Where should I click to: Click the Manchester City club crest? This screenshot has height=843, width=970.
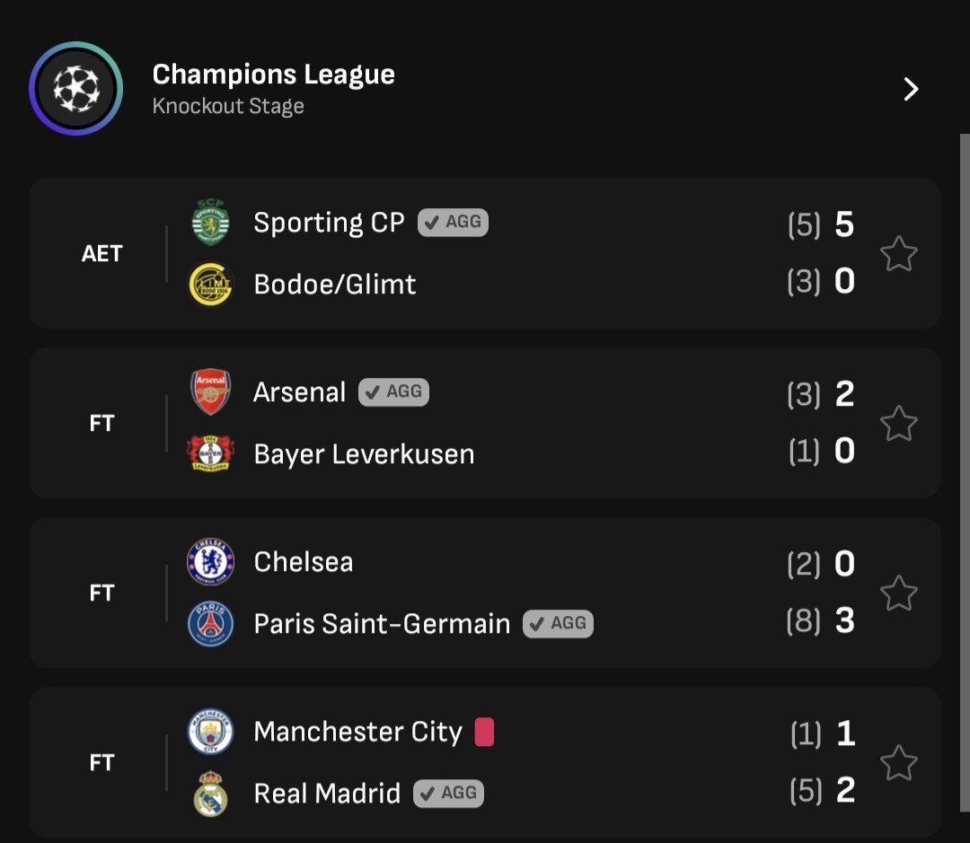(x=211, y=732)
